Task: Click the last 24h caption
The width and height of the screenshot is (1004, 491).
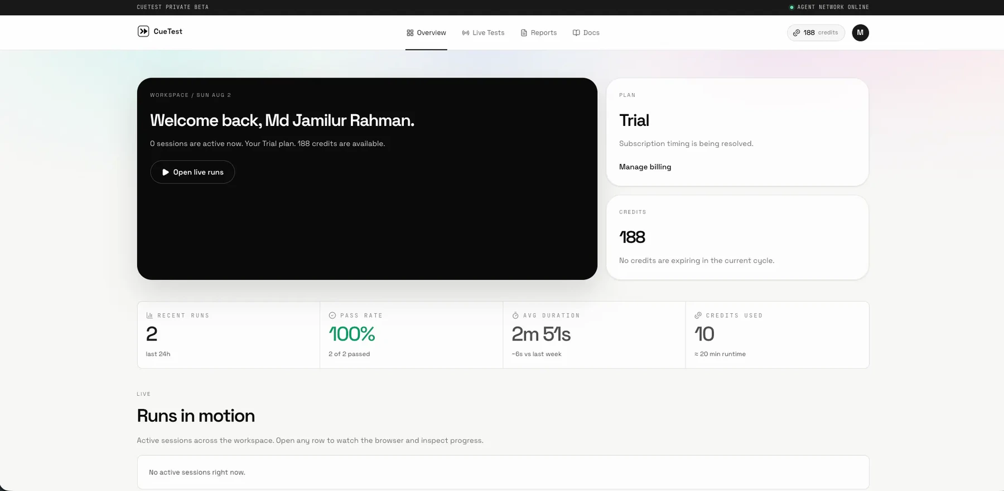Action: (158, 354)
